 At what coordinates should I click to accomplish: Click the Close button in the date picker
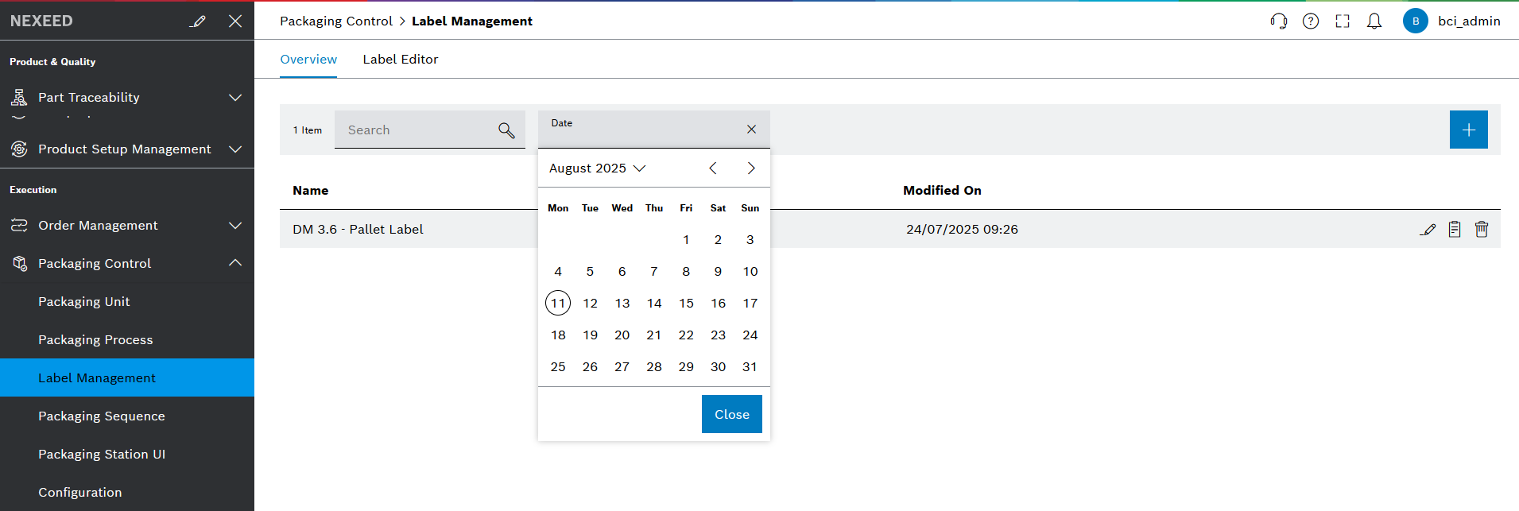[731, 413]
